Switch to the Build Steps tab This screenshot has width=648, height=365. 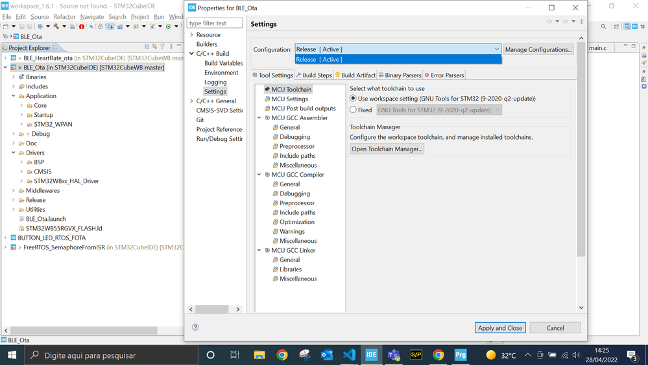click(x=314, y=75)
